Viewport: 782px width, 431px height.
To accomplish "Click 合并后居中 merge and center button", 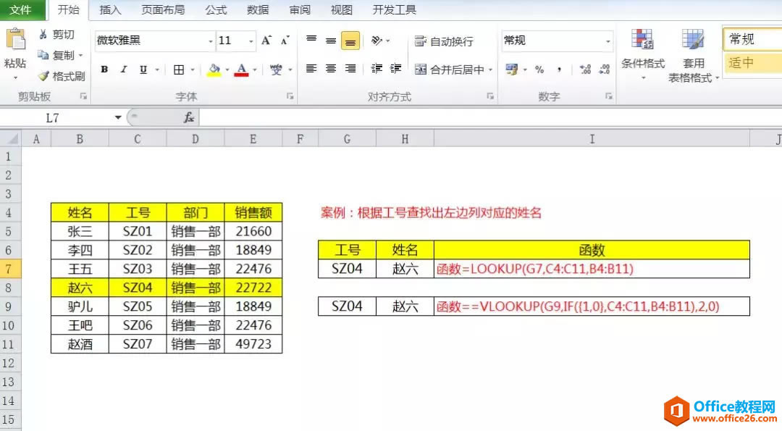I will [x=450, y=70].
